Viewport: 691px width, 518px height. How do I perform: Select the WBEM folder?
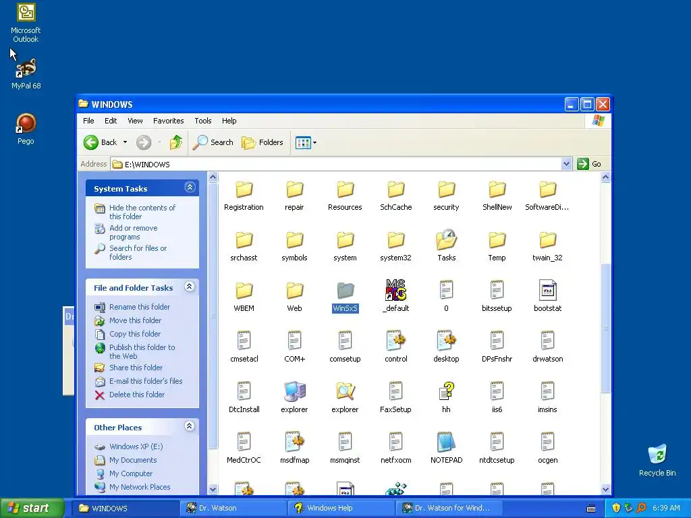[244, 297]
